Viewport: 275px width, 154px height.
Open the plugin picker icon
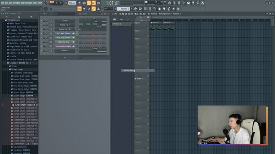click(x=164, y=9)
